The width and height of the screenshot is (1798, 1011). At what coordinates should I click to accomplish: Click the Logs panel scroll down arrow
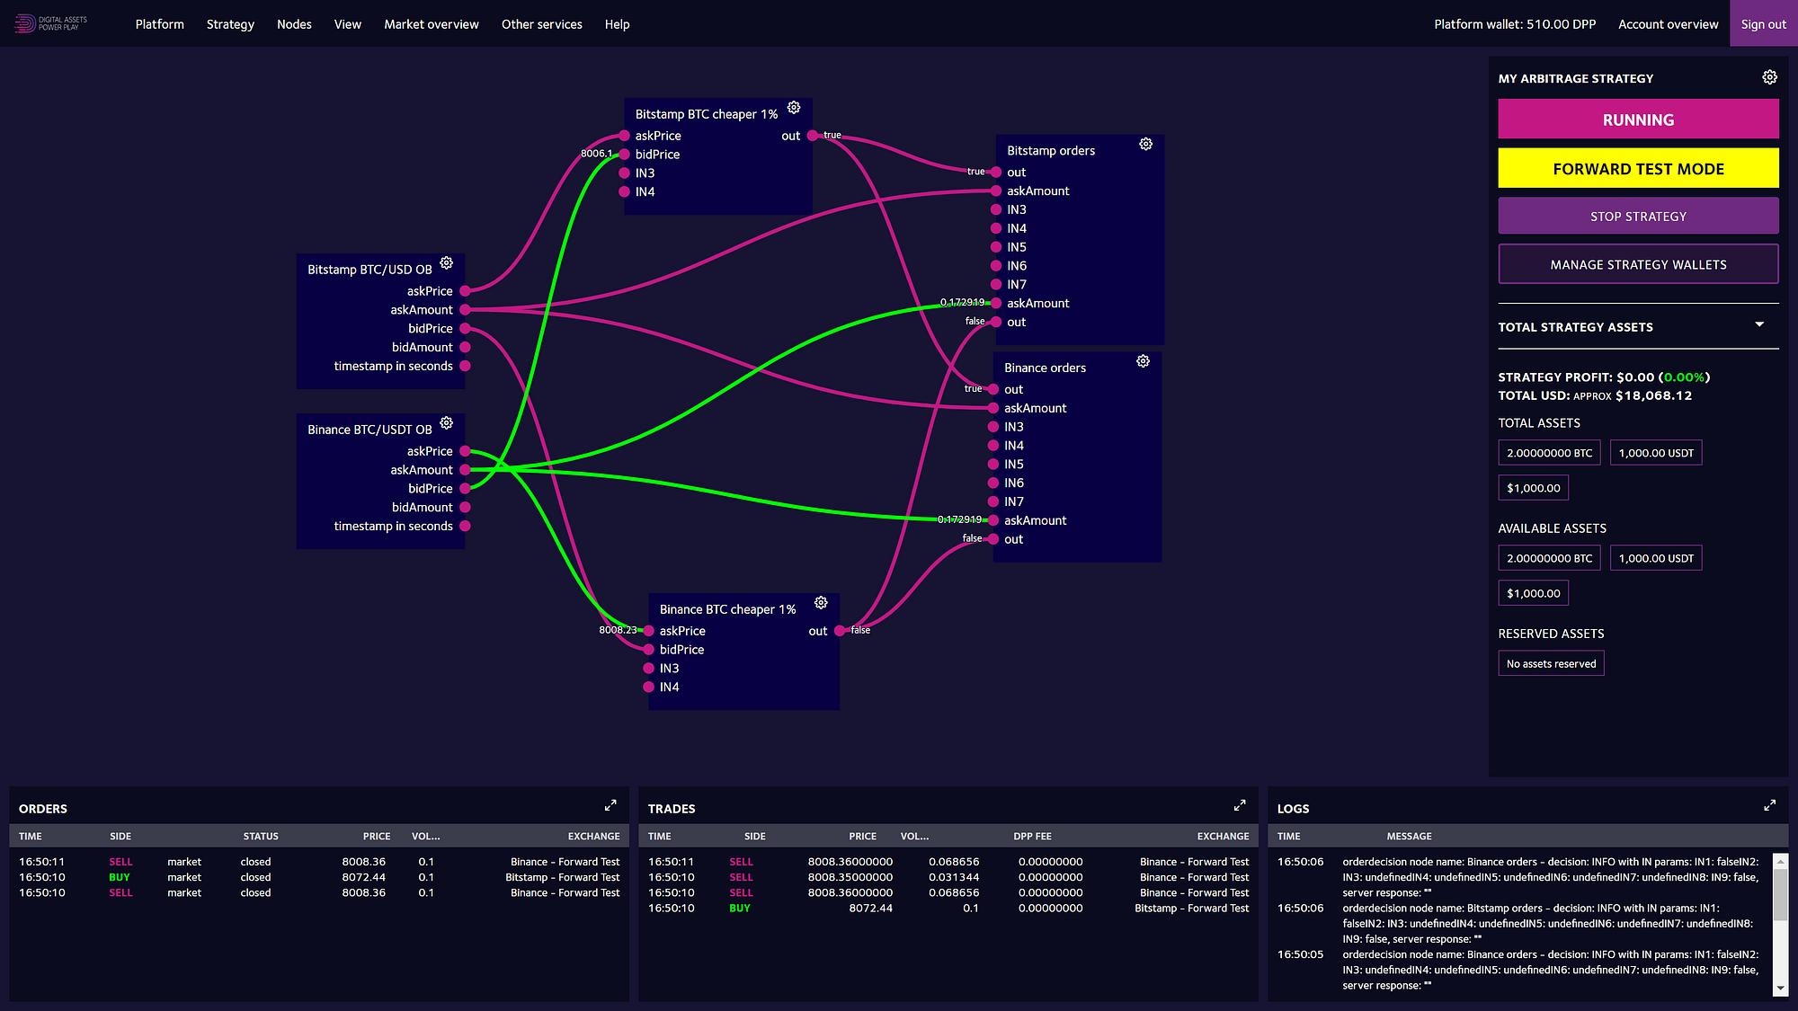point(1780,988)
